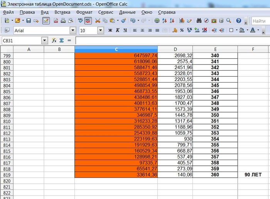Toggle AutoSpellcheck button
Viewport: 270px width, 199px height.
(x=88, y=20)
